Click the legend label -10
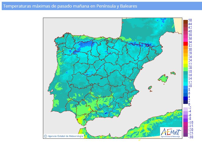The width and height of the screenshot is (202, 143). (x=191, y=122)
